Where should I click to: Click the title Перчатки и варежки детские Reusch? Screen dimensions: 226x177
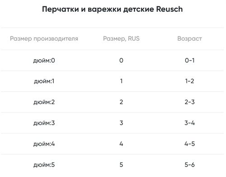pyautogui.click(x=113, y=9)
